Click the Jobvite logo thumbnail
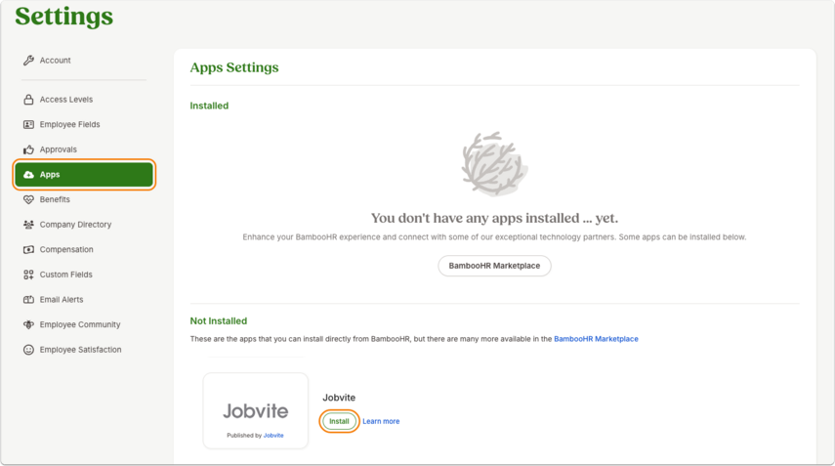 [x=256, y=410]
